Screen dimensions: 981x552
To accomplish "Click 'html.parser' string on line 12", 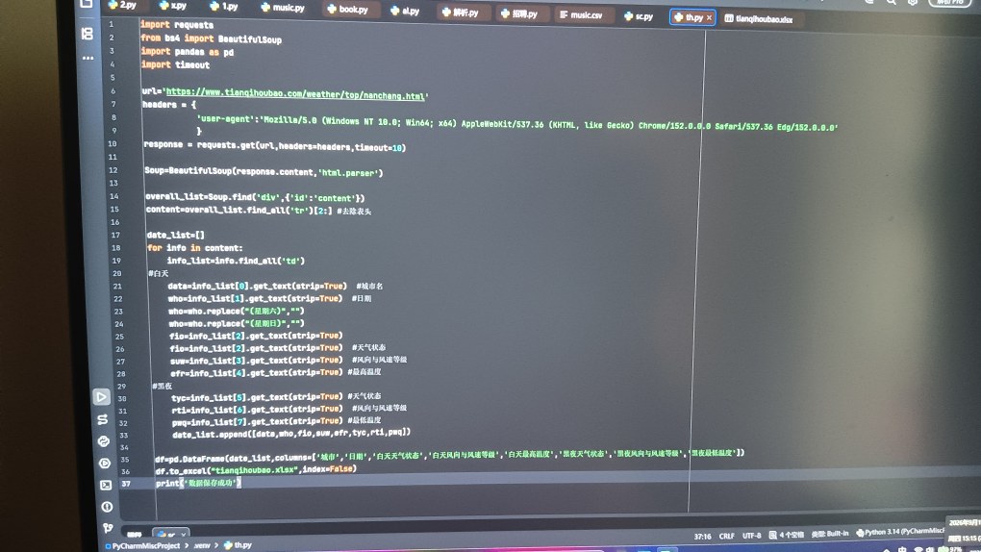I will click(x=348, y=173).
